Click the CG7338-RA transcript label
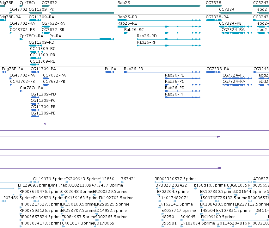The image size is (269, 228). pos(217,17)
